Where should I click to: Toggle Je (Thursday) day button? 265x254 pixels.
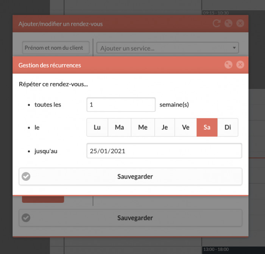(165, 127)
